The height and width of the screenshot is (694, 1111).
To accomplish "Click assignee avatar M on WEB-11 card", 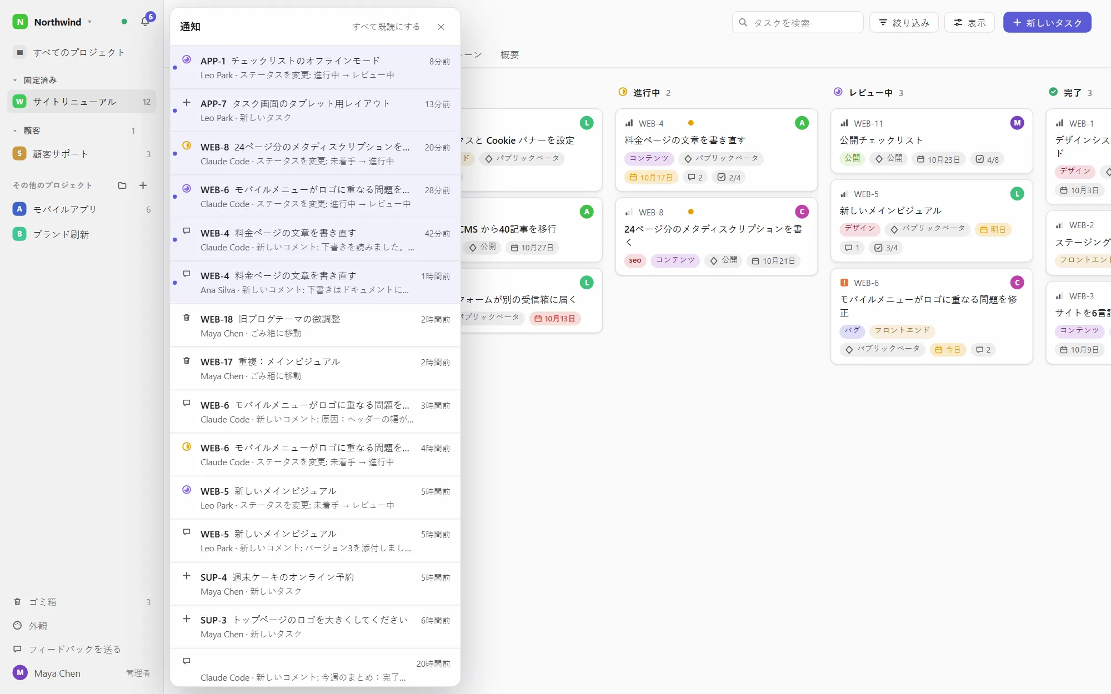I will pos(1017,123).
